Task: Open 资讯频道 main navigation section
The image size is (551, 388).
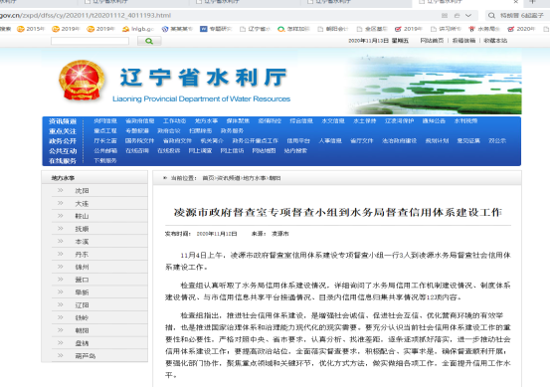Action: pyautogui.click(x=63, y=121)
